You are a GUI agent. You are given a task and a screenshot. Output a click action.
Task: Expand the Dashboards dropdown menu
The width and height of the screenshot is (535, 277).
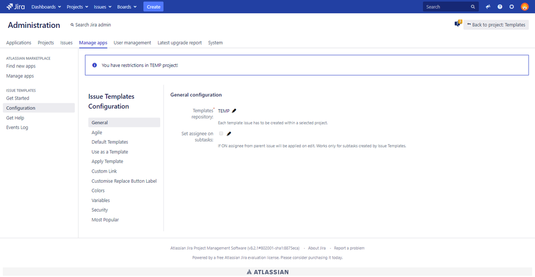47,6
